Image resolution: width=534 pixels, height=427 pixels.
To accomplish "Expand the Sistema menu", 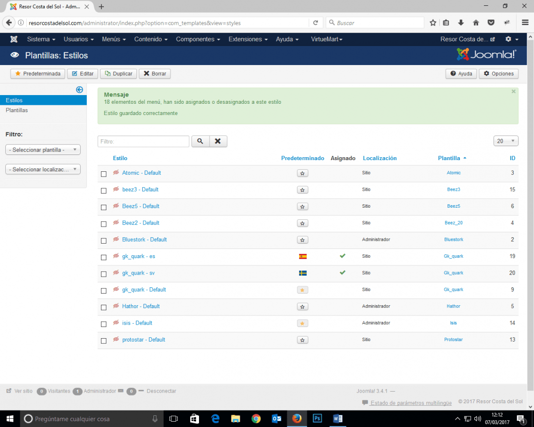I will click(41, 39).
